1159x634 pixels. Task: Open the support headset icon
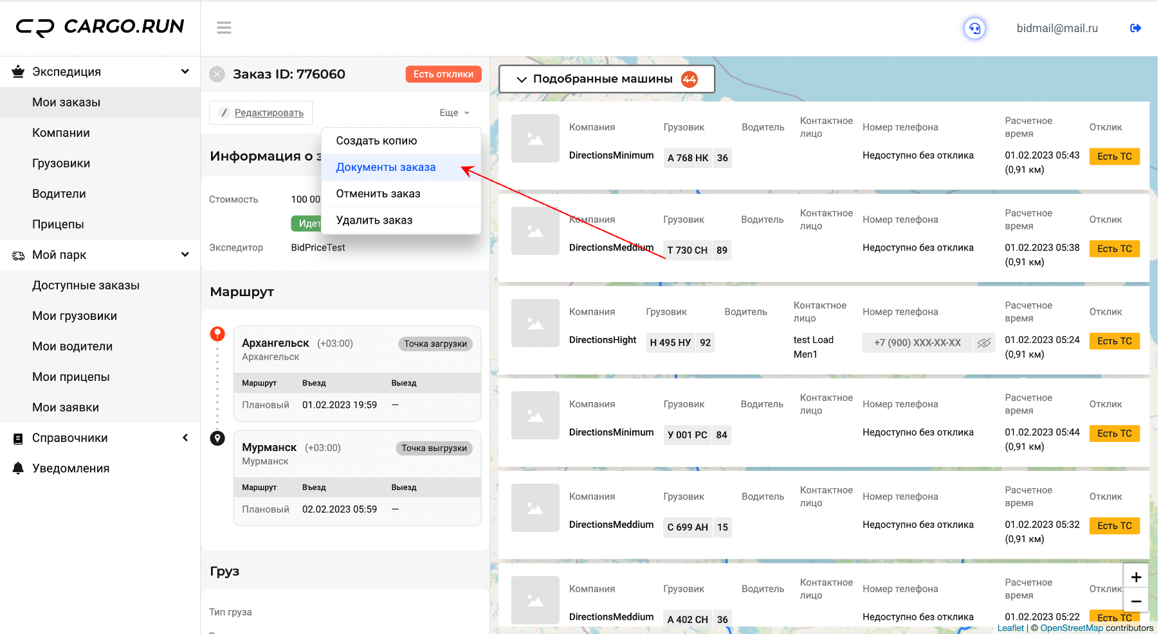(x=974, y=28)
